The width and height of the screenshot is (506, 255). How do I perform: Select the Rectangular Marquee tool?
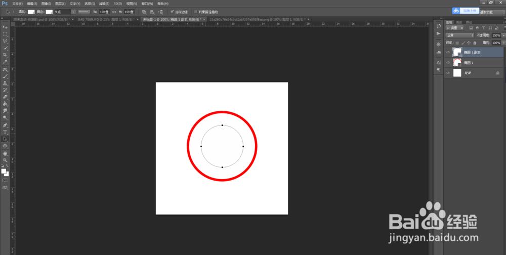point(5,34)
